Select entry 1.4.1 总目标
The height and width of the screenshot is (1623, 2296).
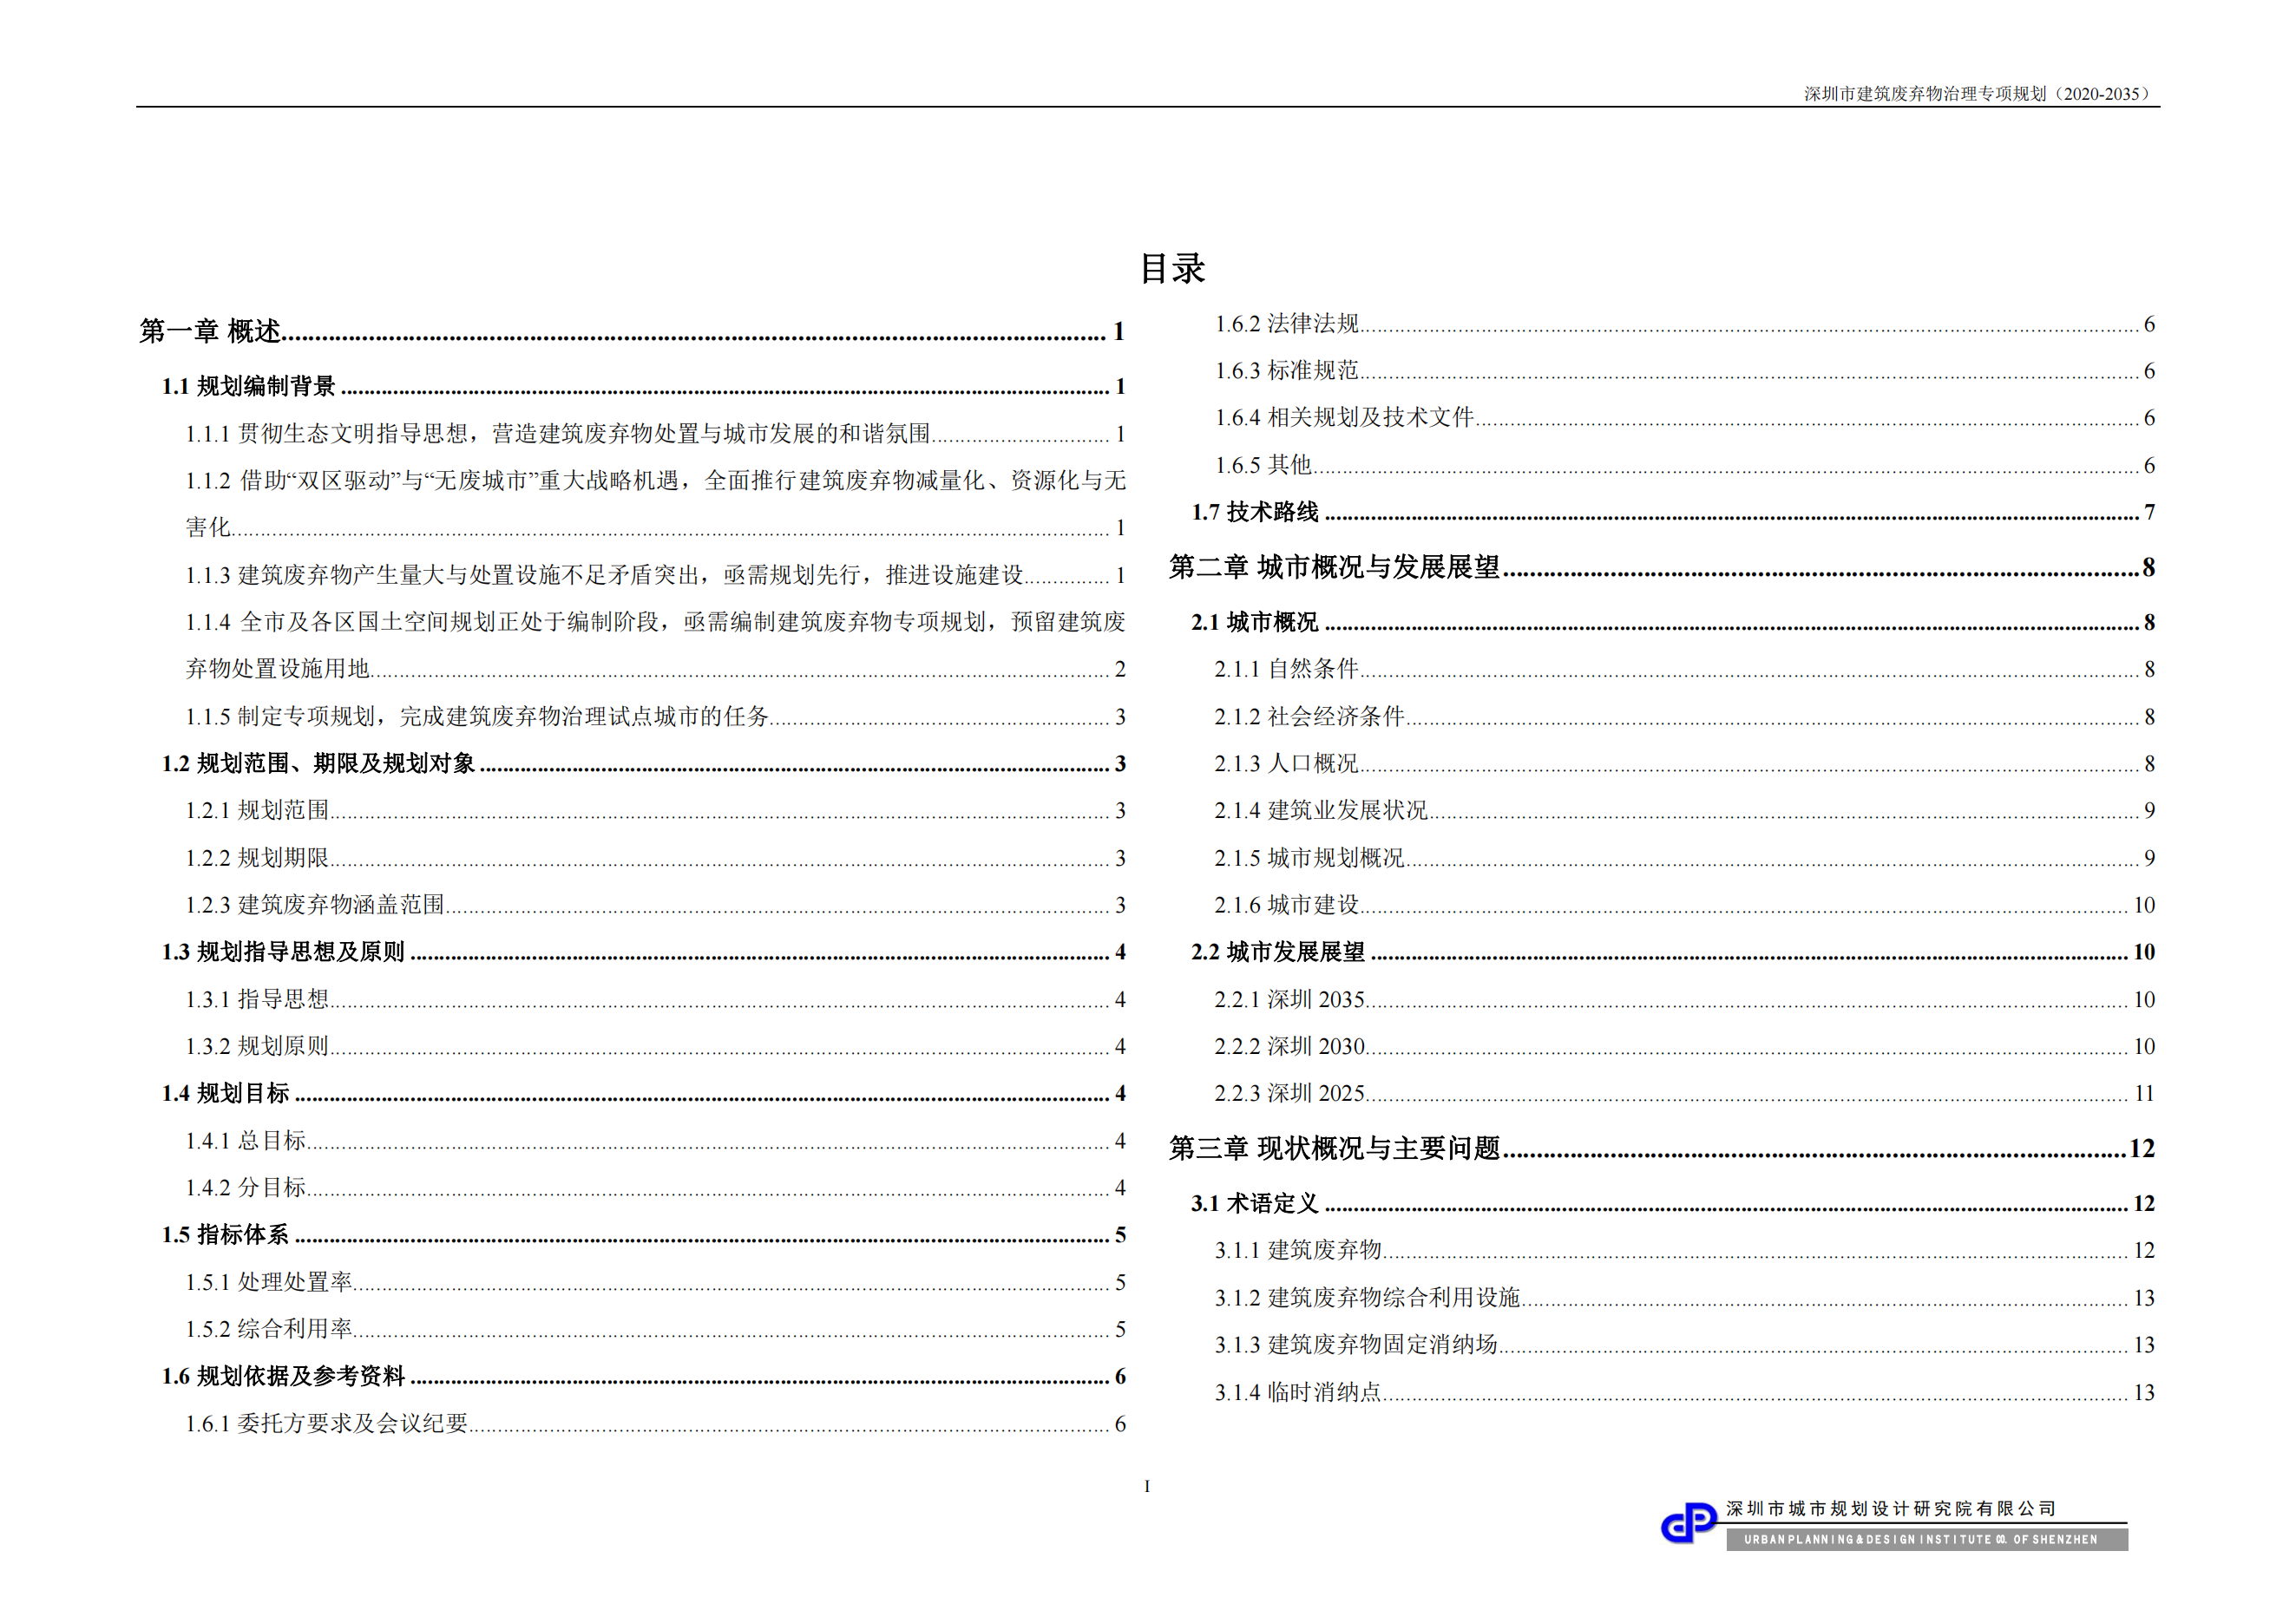(x=655, y=1141)
